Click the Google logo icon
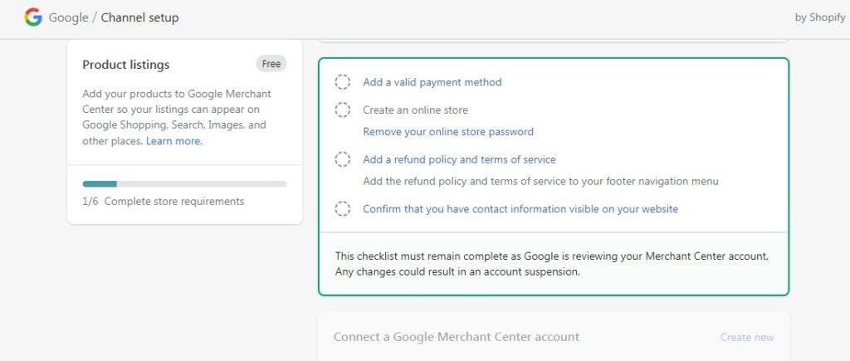The image size is (850, 361). [x=33, y=17]
